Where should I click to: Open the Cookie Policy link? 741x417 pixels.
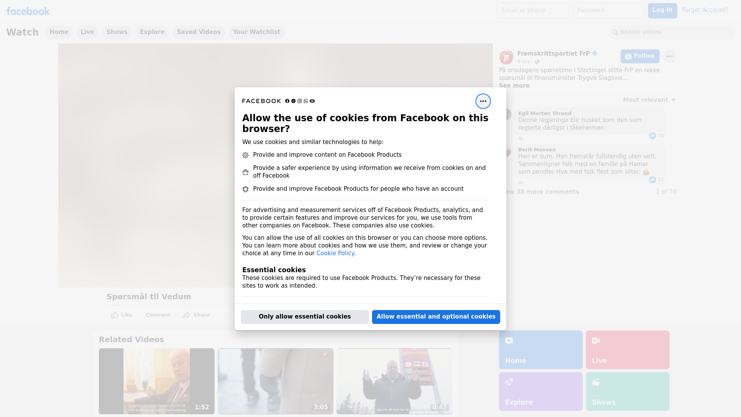click(x=335, y=253)
